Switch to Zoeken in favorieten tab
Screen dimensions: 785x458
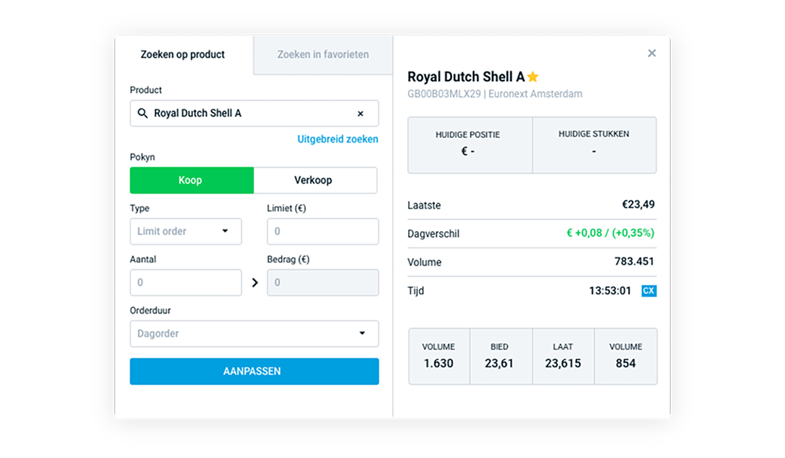[x=323, y=54]
